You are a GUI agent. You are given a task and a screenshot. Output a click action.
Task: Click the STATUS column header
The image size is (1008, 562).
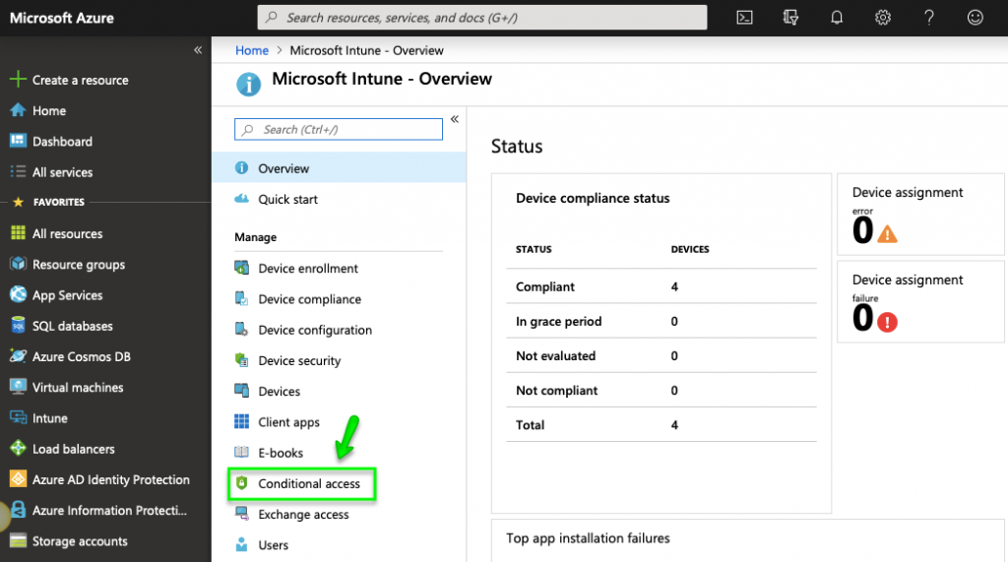click(534, 249)
